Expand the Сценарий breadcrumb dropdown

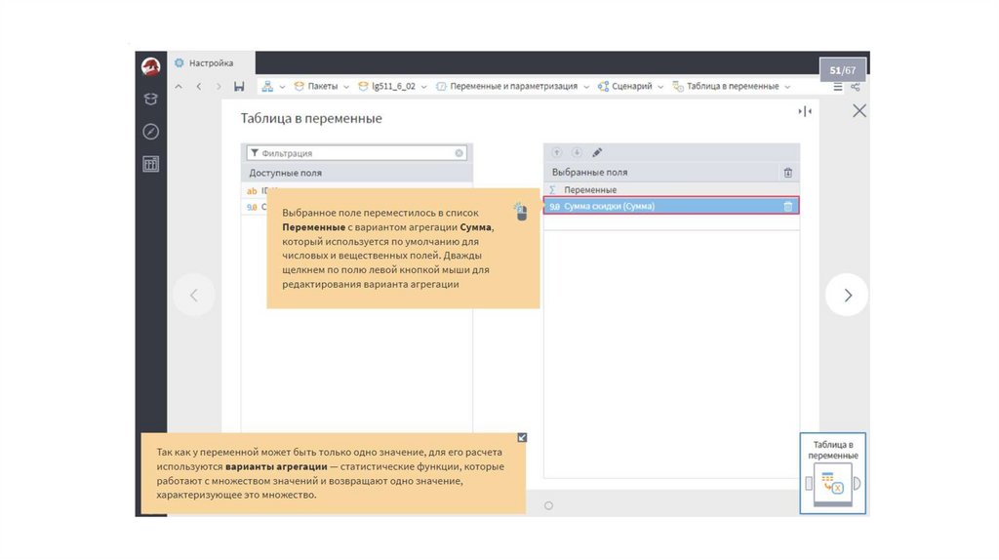pos(660,87)
